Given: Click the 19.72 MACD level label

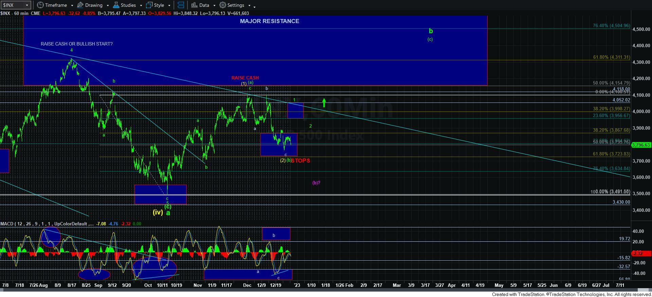Looking at the screenshot, I should (x=624, y=239).
